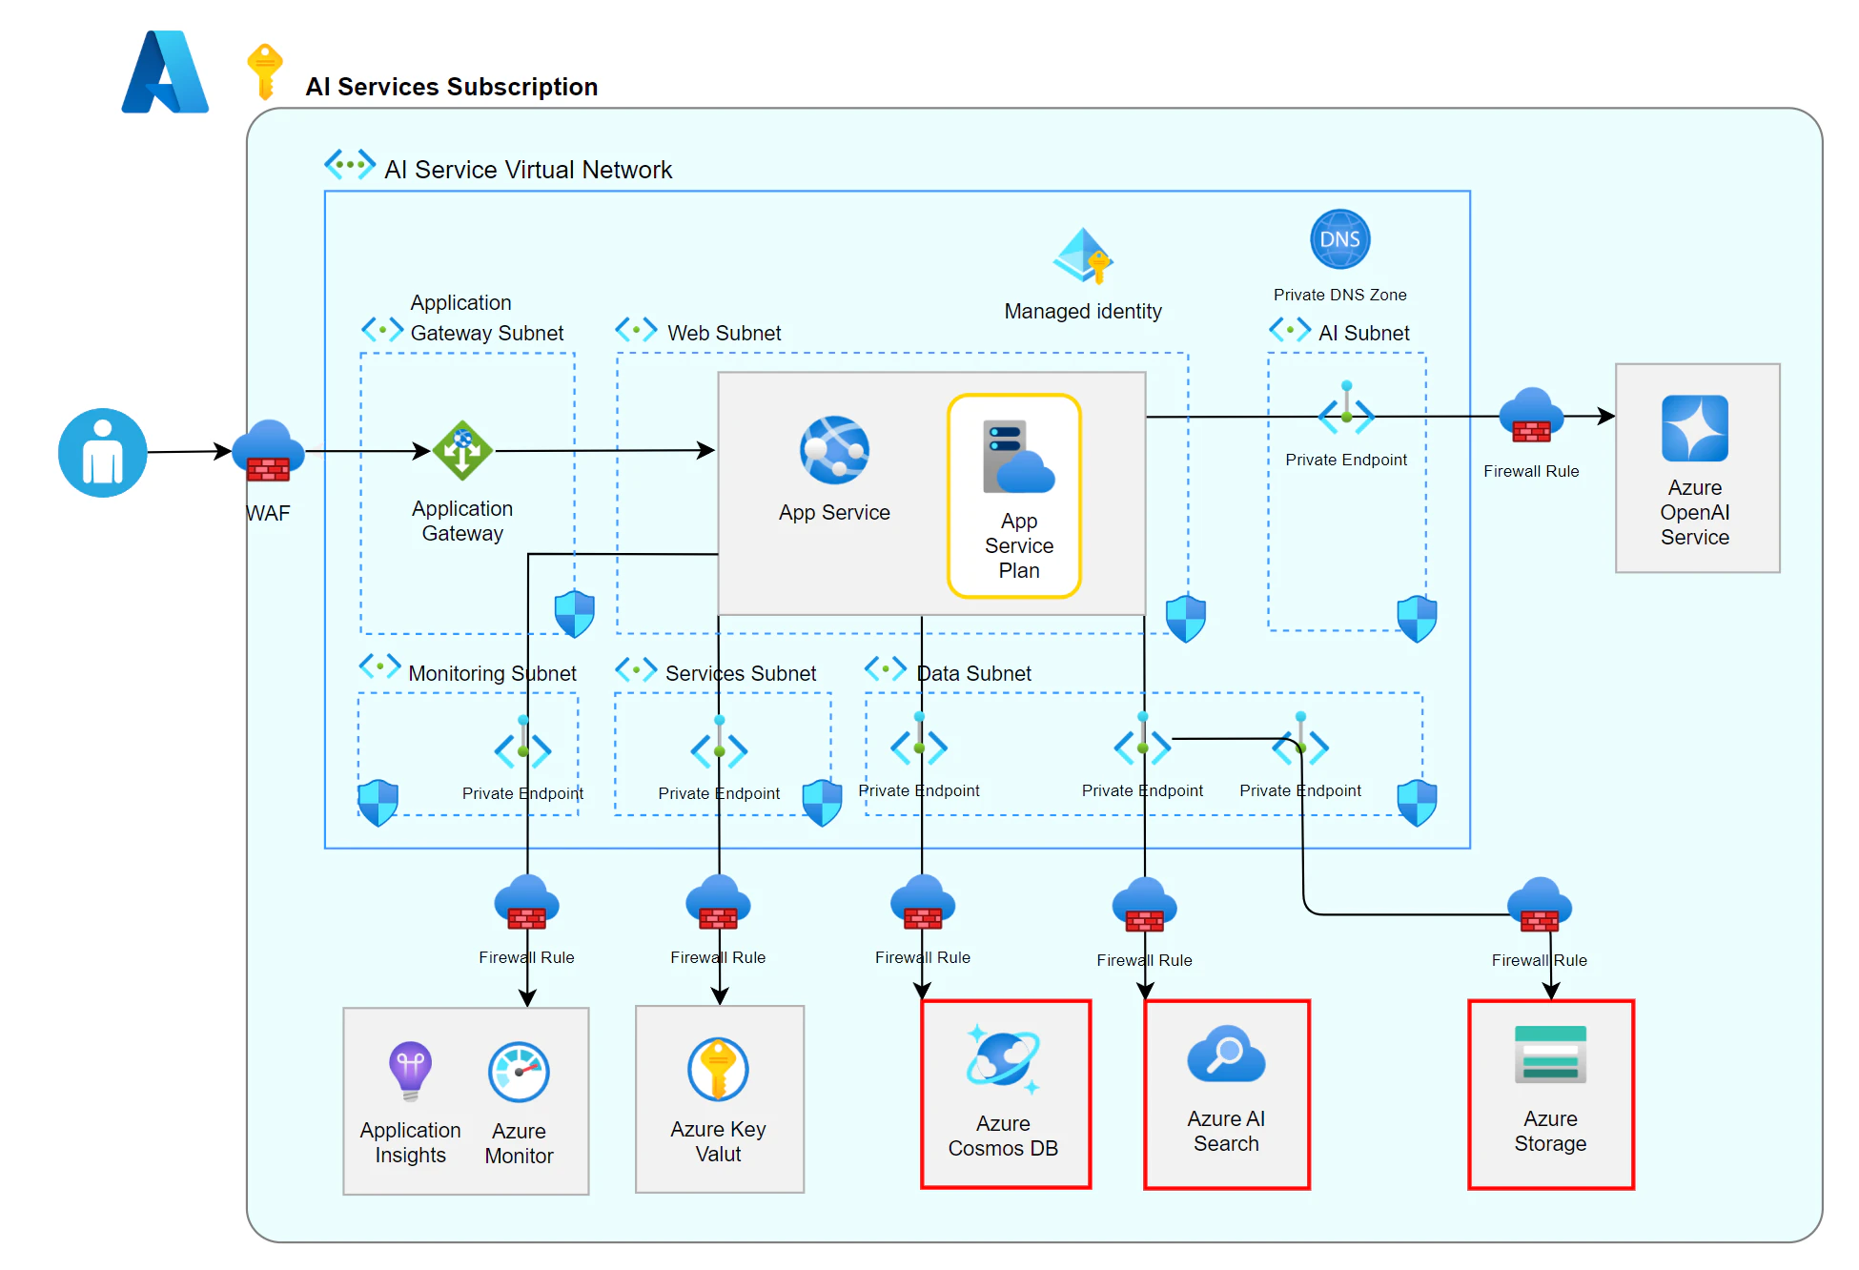Screen dimensions: 1859x1270
Task: Click the 'App Service Plan' label
Action: click(1019, 545)
